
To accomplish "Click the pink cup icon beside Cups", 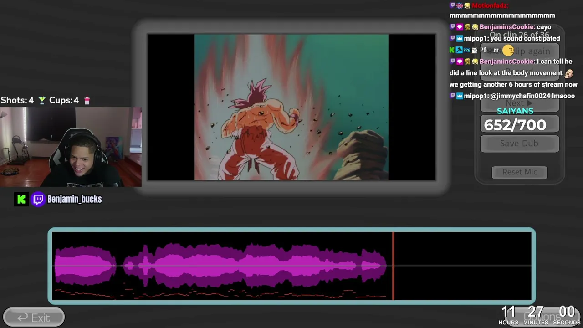I will click(87, 100).
